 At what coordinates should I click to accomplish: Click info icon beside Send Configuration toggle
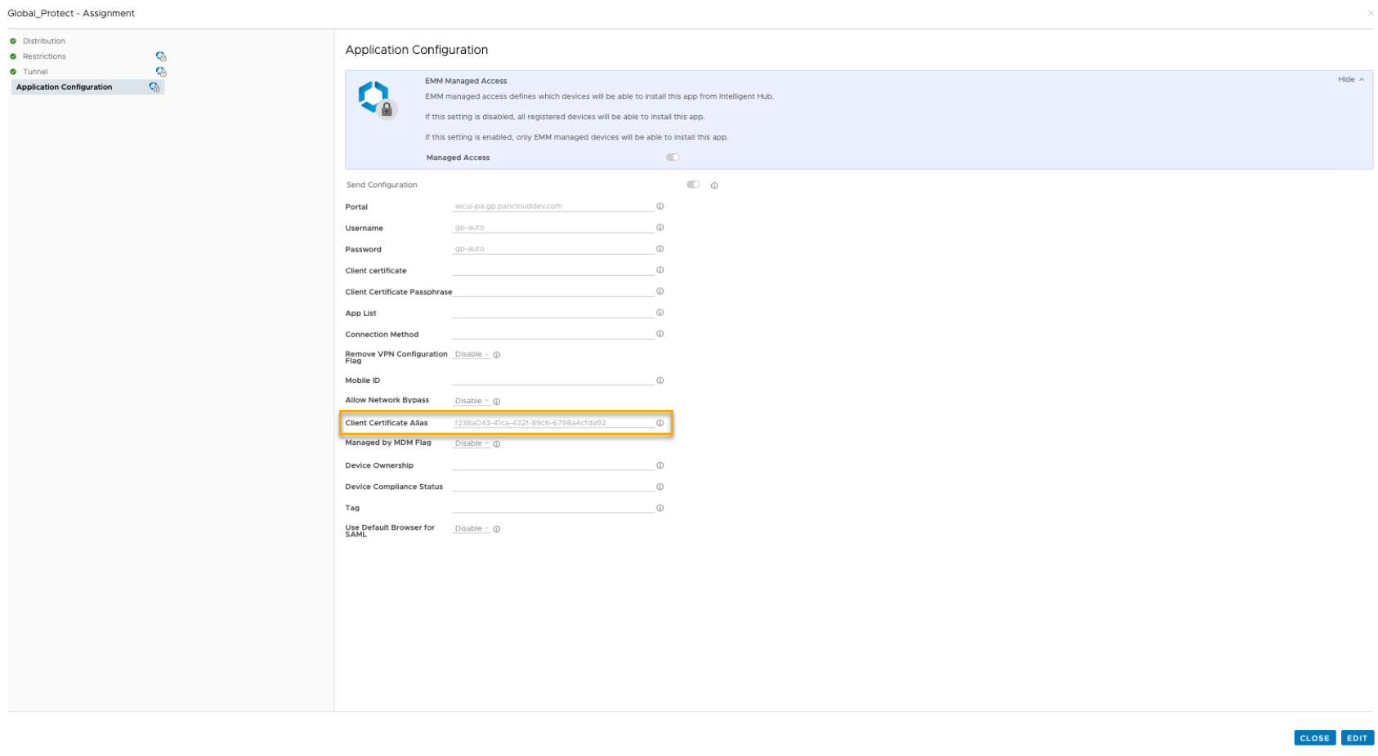pos(714,185)
